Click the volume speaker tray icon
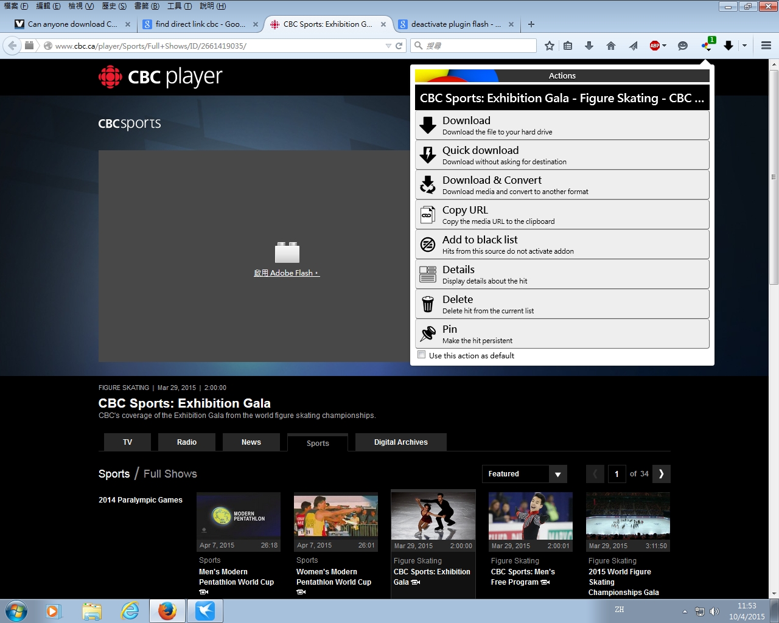Viewport: 779px width, 623px height. point(714,611)
